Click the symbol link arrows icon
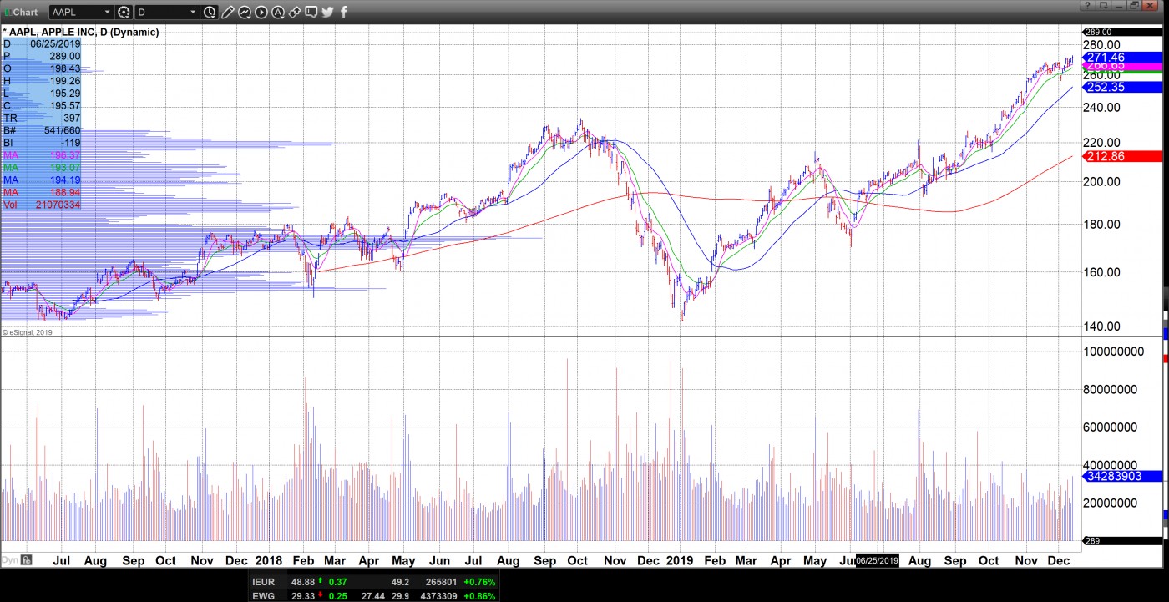 tap(295, 12)
